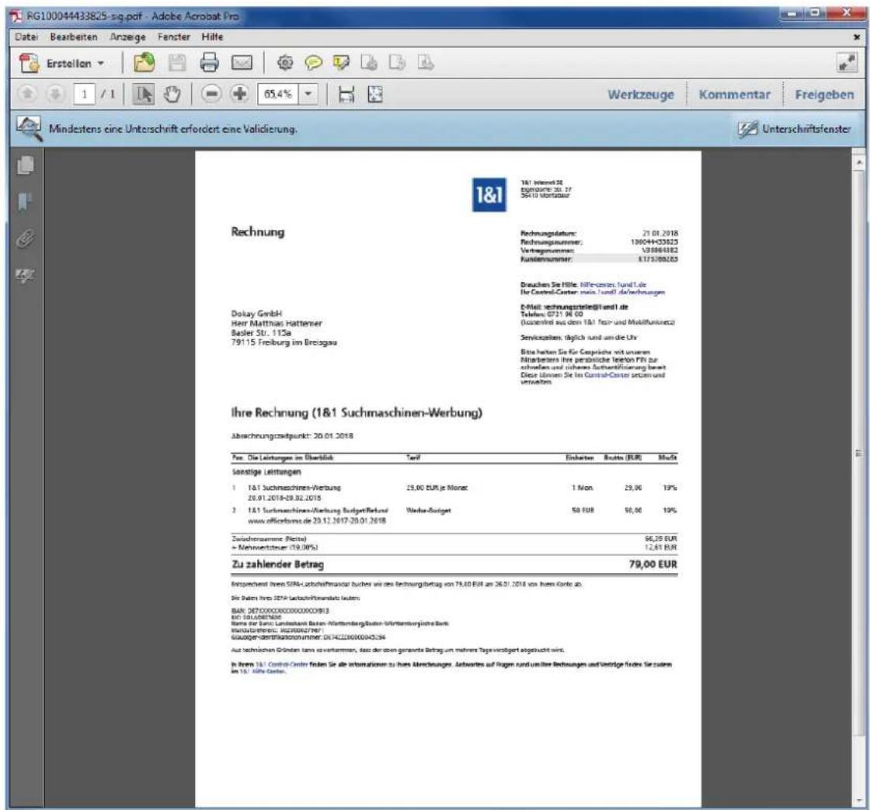Screen dimensions: 870x810
Task: Close the document with menu bar X
Action: 857,37
